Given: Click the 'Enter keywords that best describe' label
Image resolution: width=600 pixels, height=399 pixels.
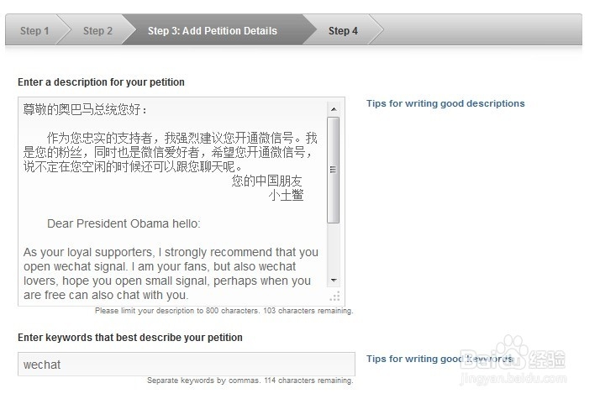Looking at the screenshot, I should tap(130, 338).
